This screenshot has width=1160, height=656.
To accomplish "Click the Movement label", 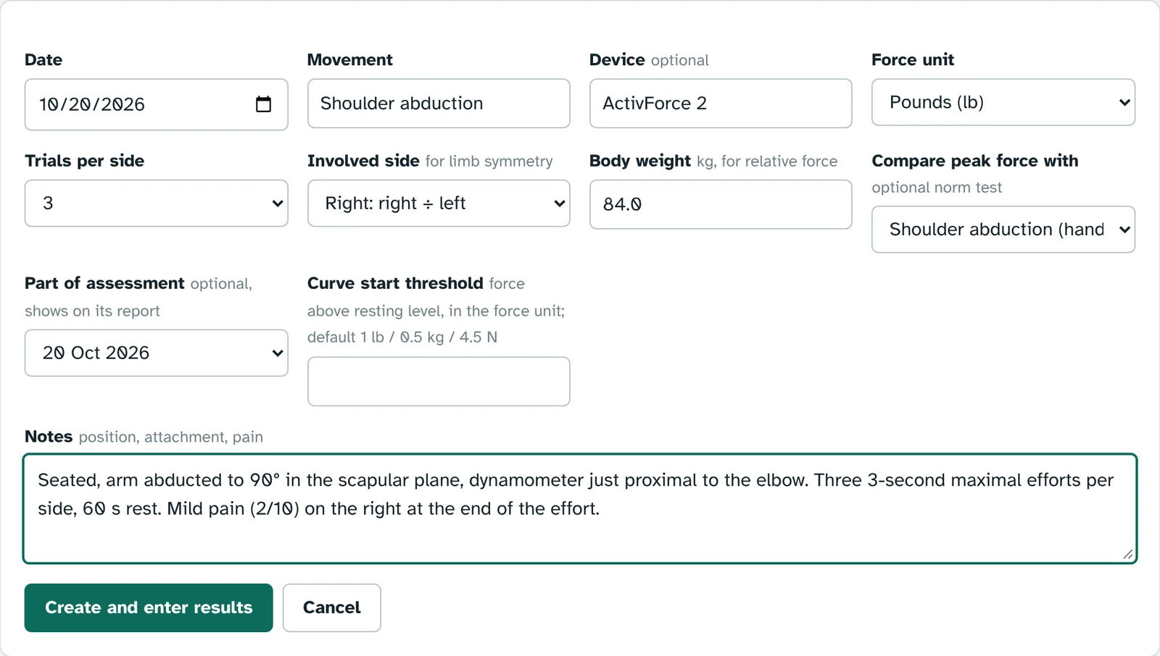I will coord(350,60).
